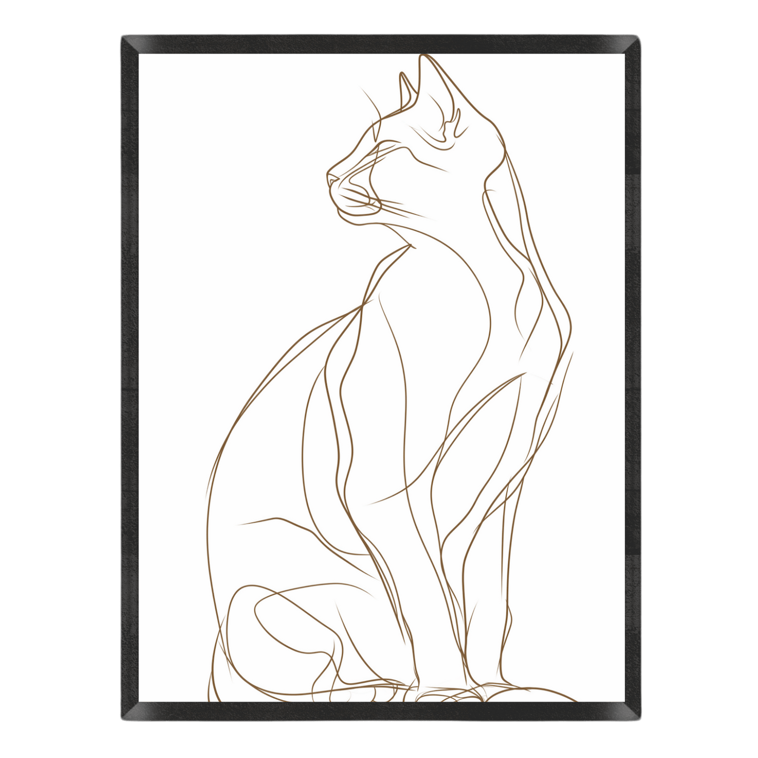Click the center of the framed print

coord(379,379)
